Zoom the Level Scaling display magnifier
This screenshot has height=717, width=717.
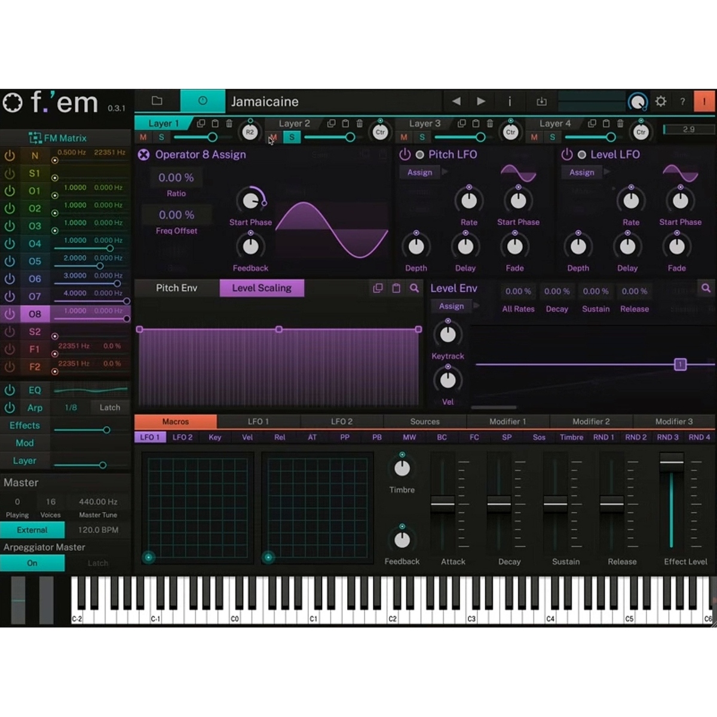(x=414, y=288)
